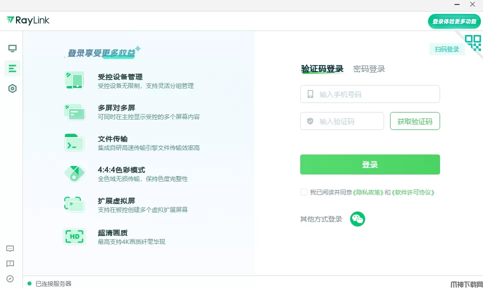Screen dimensions: 483x288
Task: Open the feedback exclamation icon in sidebar
Action: pos(10,264)
